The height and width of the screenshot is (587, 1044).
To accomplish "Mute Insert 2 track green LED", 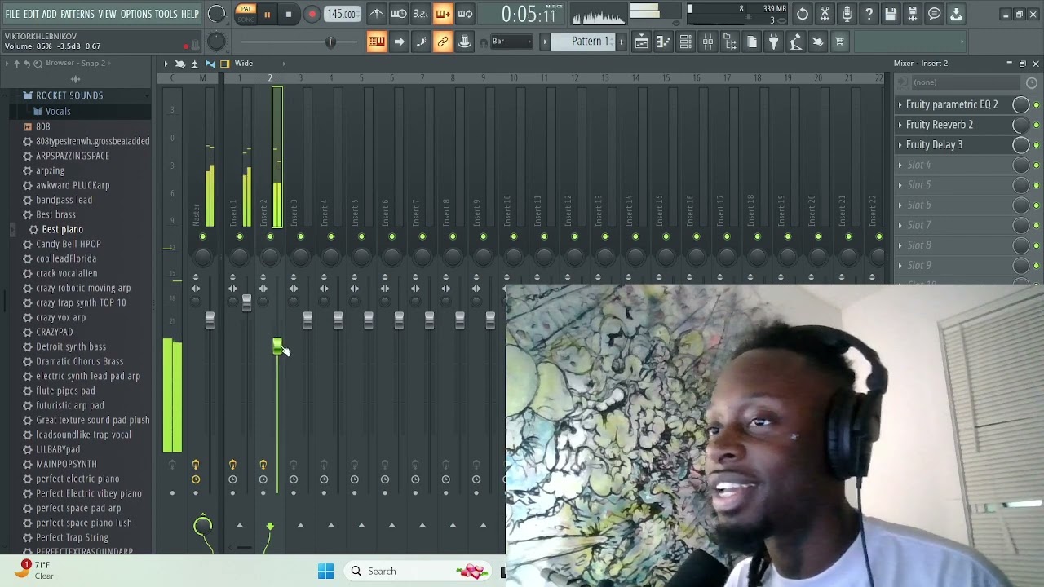I will click(270, 236).
